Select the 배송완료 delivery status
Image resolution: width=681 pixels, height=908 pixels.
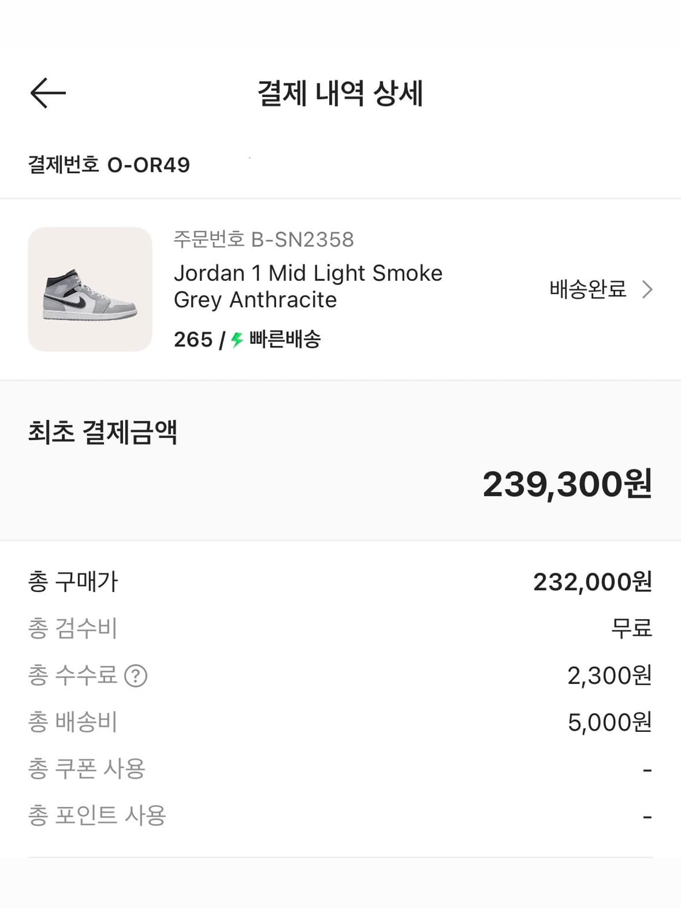pos(587,289)
